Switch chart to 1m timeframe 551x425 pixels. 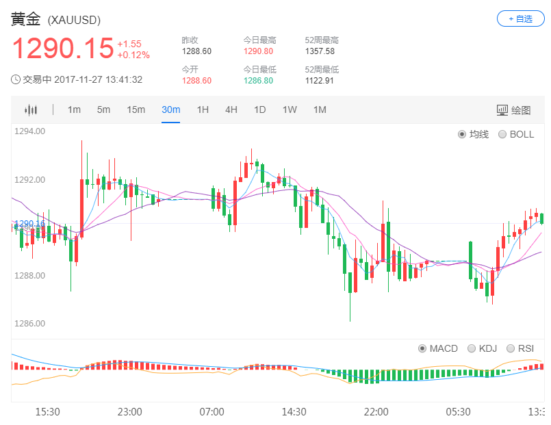[73, 110]
